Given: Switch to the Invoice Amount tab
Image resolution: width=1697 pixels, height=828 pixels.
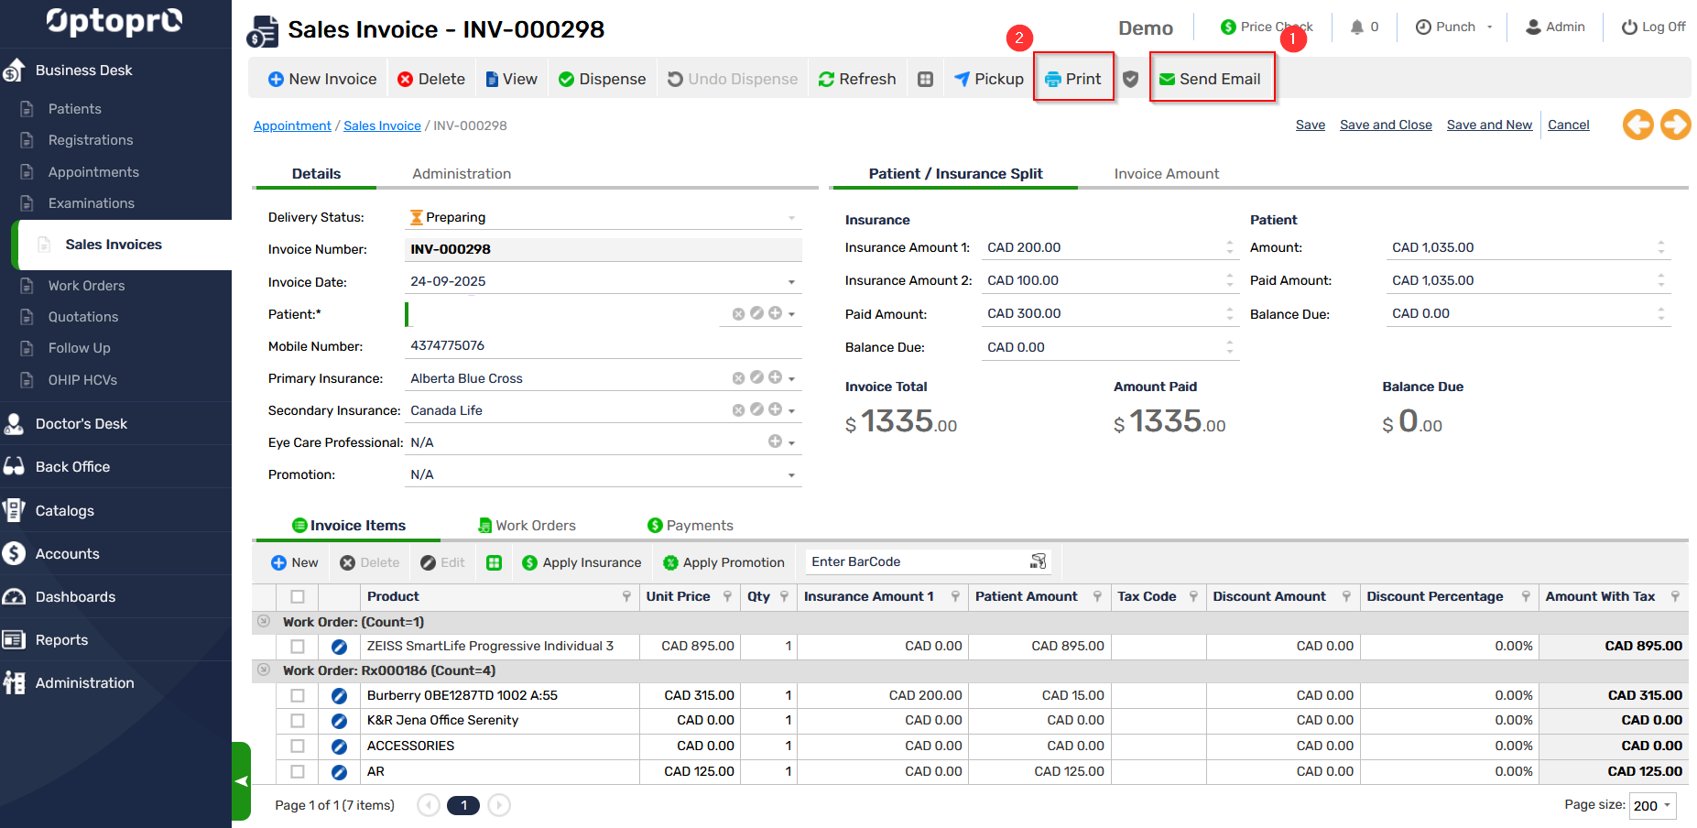Looking at the screenshot, I should tap(1166, 174).
